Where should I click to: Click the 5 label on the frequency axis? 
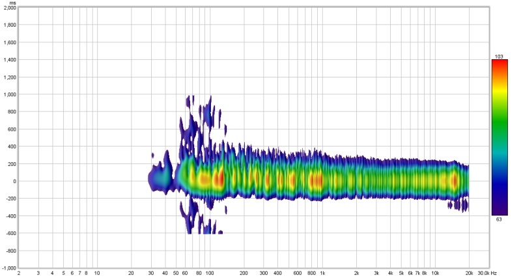point(63,273)
